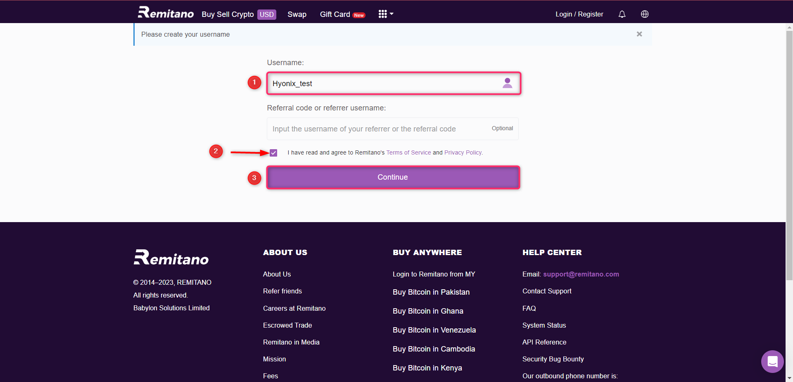Image resolution: width=793 pixels, height=382 pixels.
Task: Open the USD currency selector
Action: [x=267, y=14]
